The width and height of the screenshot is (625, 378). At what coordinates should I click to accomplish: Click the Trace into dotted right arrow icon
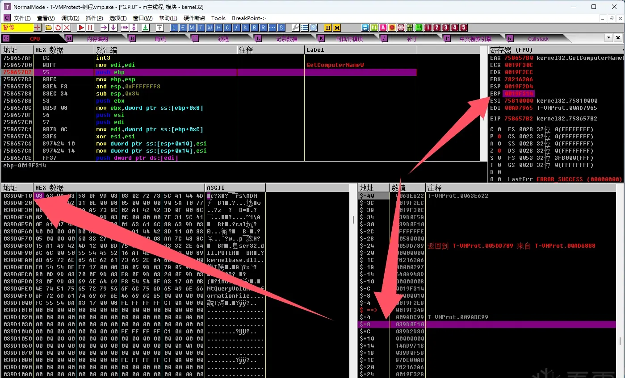click(125, 28)
